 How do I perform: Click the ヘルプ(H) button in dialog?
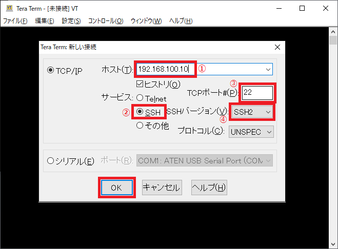pos(209,188)
